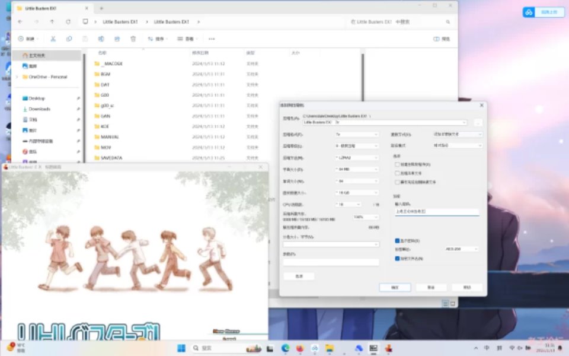Open a new File Explorer tab with plus

coord(101,8)
